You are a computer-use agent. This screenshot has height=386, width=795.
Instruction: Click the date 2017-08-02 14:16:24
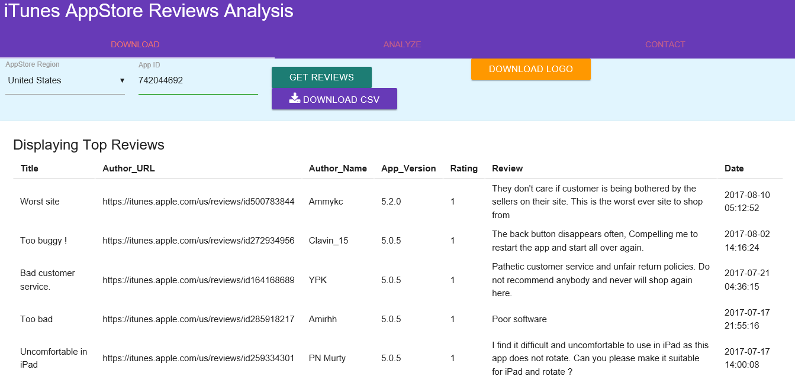tap(747, 241)
